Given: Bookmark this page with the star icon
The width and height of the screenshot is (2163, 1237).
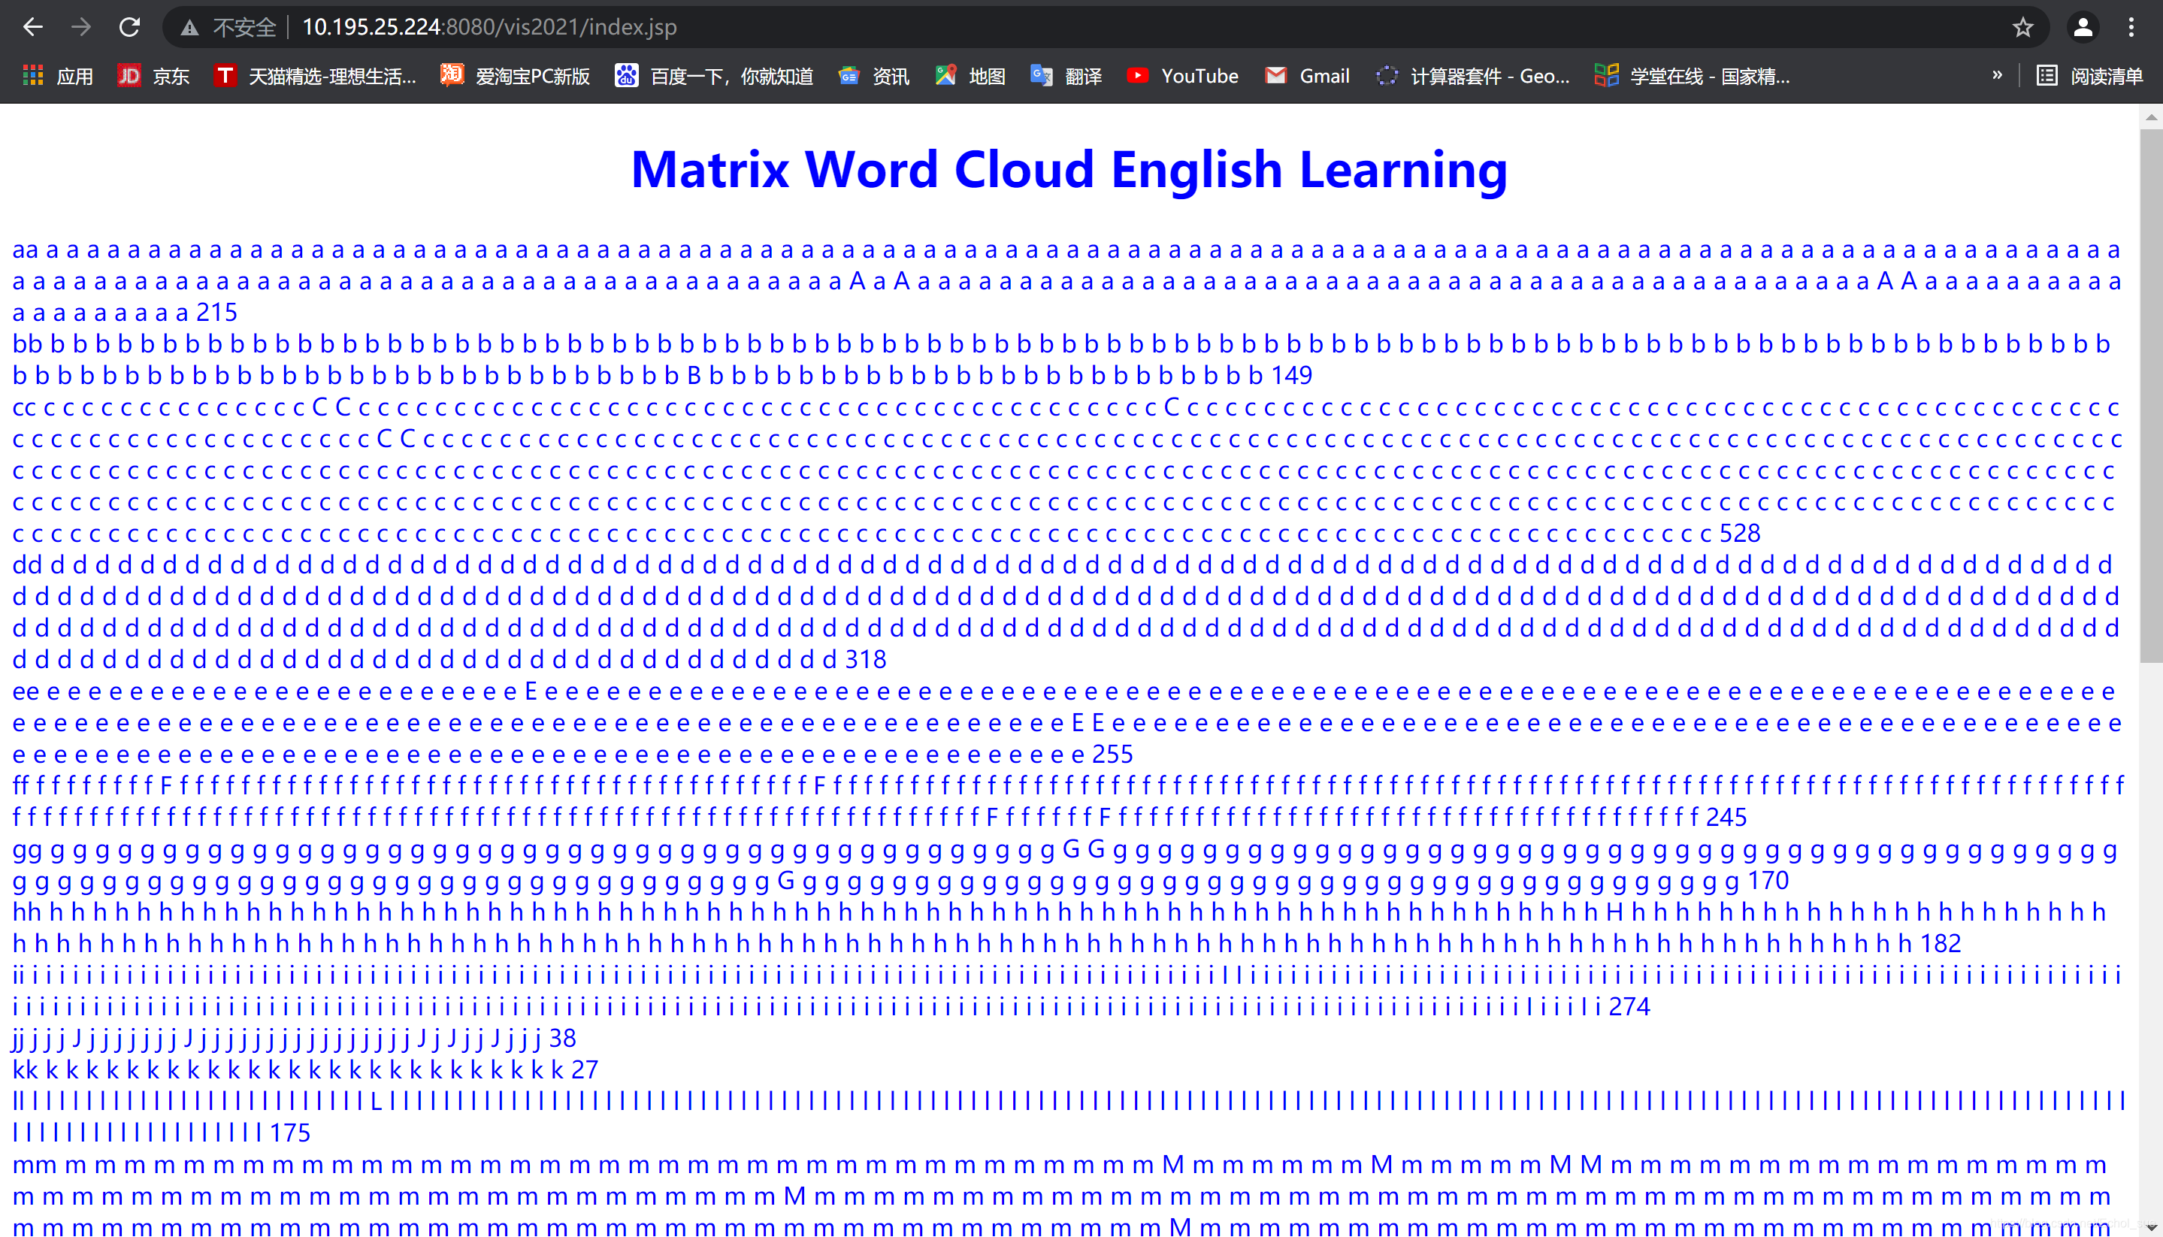Looking at the screenshot, I should [2022, 27].
